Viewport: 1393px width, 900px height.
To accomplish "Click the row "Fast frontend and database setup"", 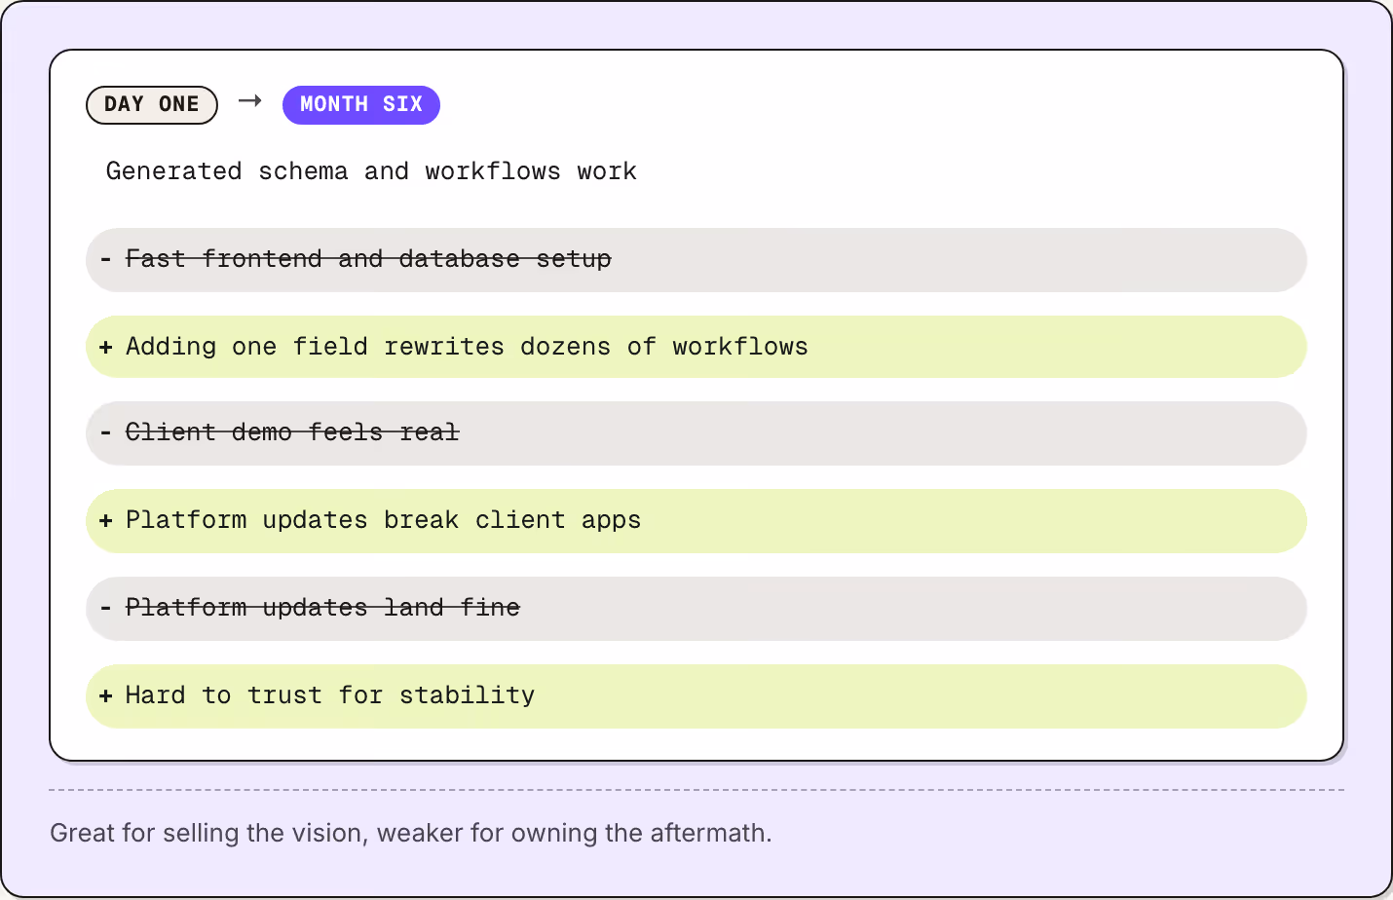I will pyautogui.click(x=696, y=260).
